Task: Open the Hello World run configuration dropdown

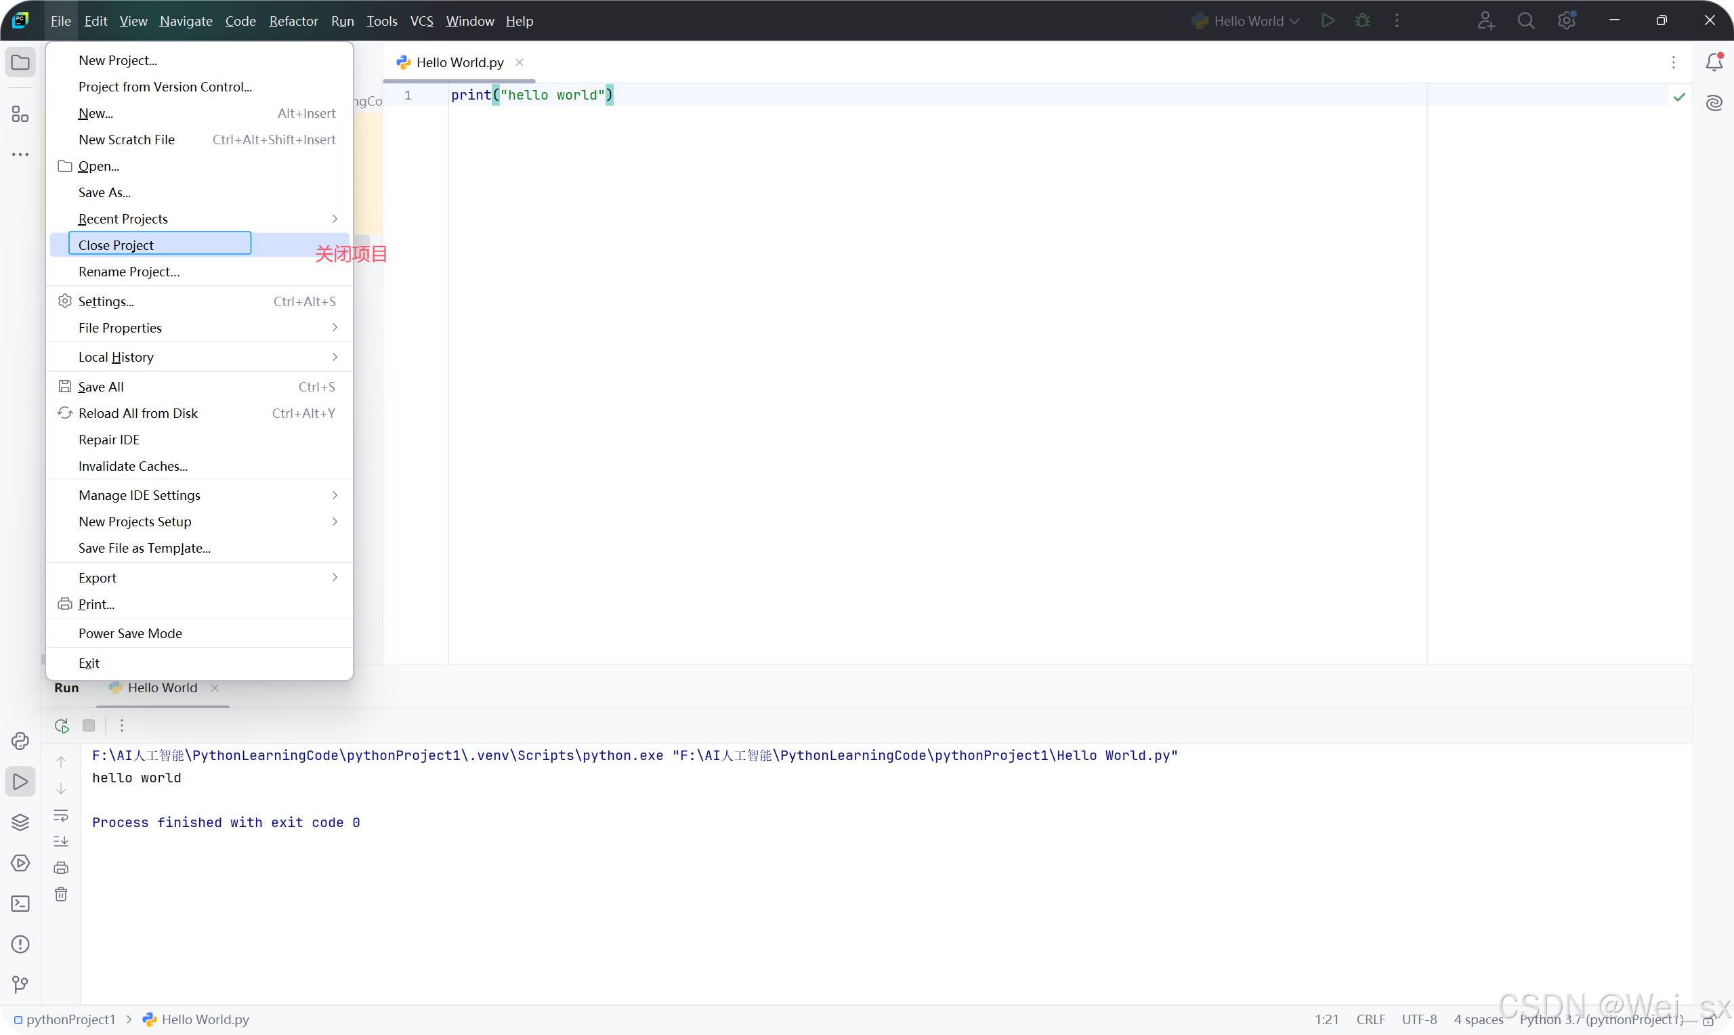Action: pyautogui.click(x=1248, y=20)
